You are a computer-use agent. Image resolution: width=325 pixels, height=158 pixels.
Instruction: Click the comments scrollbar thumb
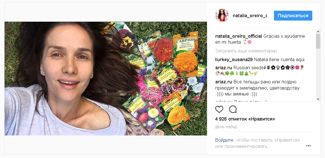(x=318, y=41)
